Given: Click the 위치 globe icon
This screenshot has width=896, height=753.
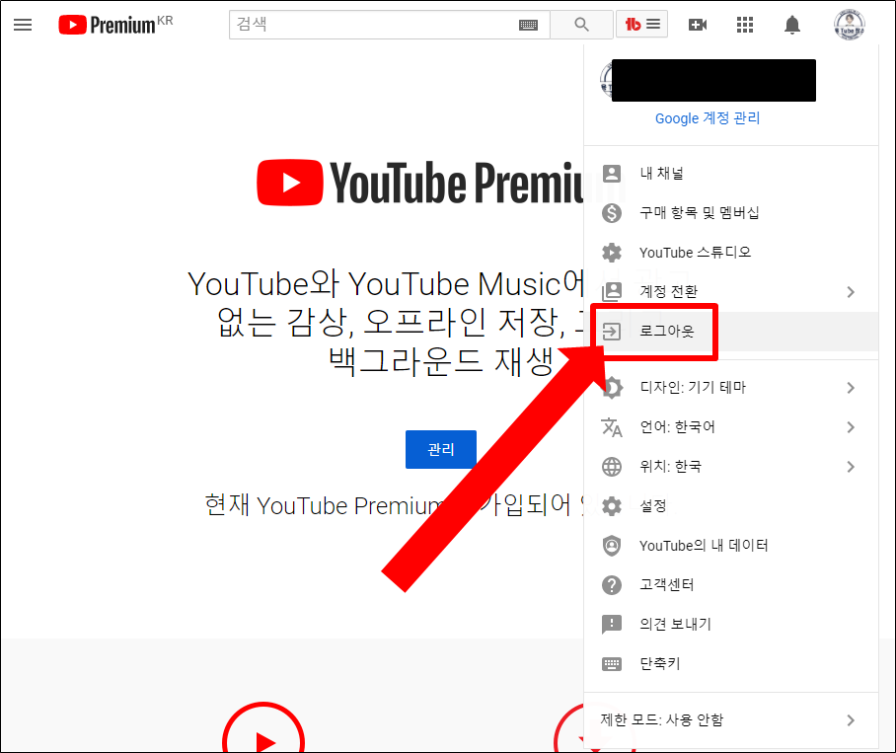Looking at the screenshot, I should click(612, 466).
